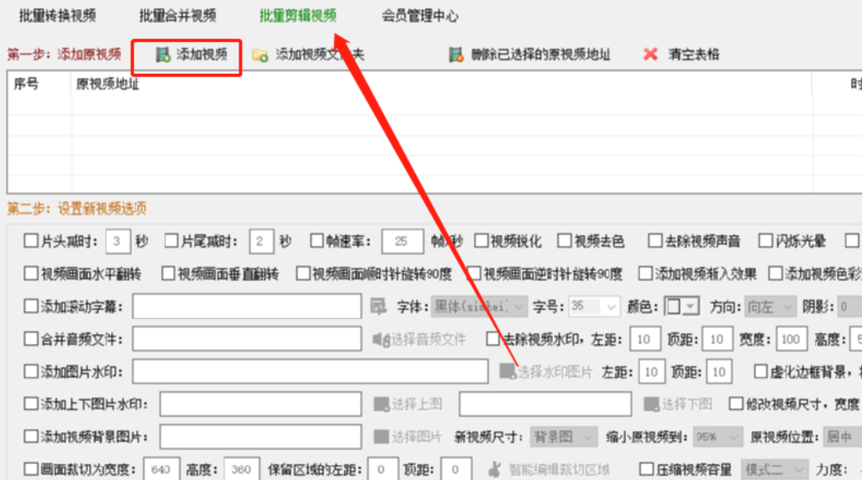Viewport: 862px width, 480px height.
Task: Open the 字体 黑体 dropdown
Action: tap(480, 306)
